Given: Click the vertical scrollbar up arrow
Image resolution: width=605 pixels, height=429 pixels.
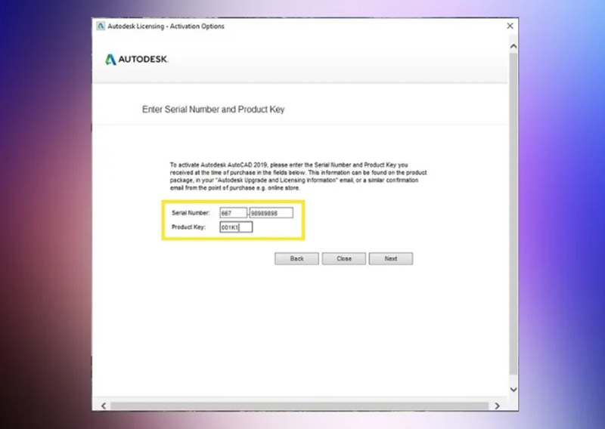Looking at the screenshot, I should tap(513, 47).
